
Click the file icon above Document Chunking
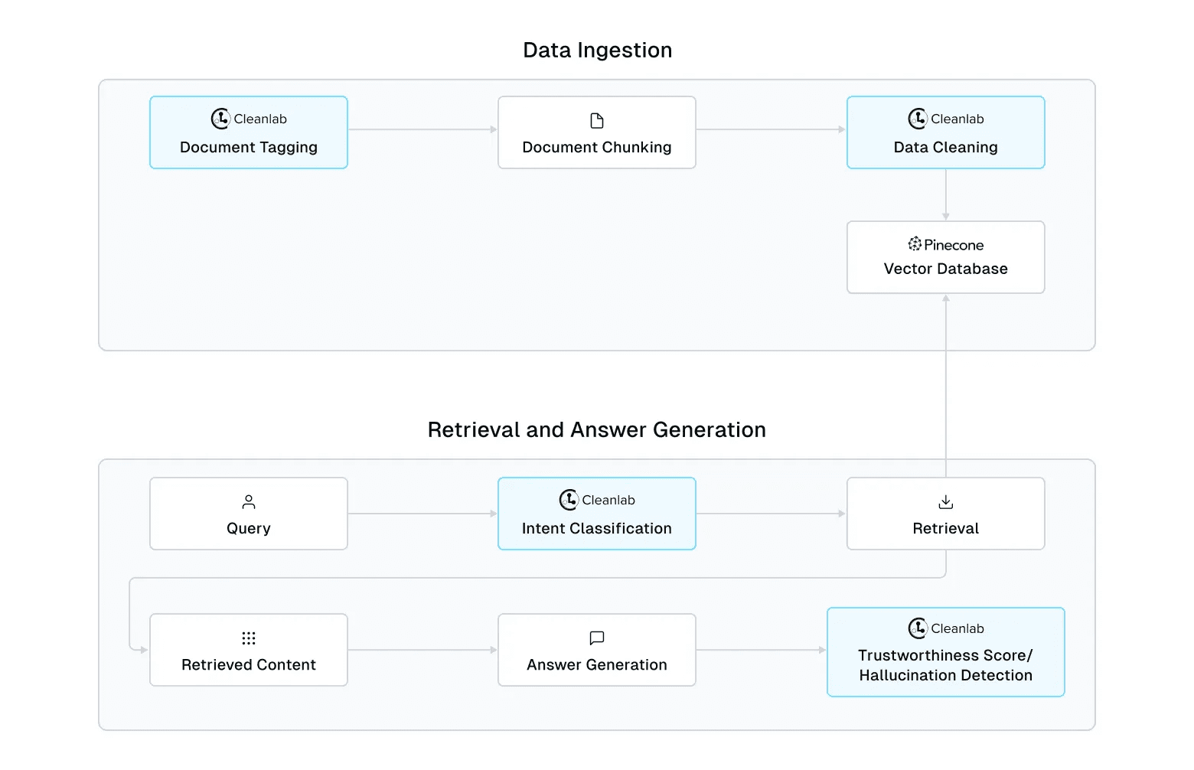(x=597, y=121)
